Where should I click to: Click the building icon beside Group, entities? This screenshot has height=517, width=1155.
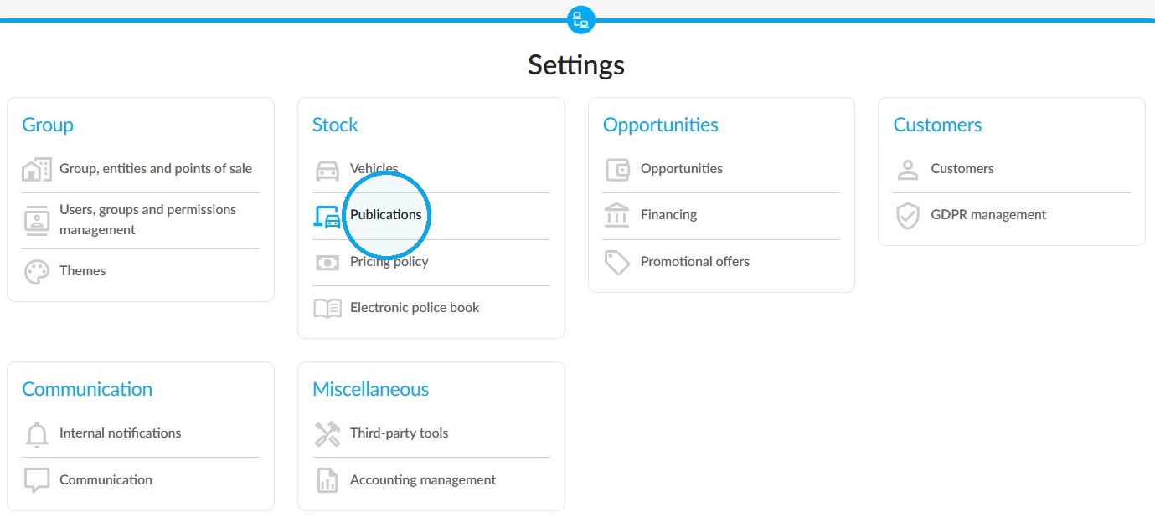coord(37,169)
